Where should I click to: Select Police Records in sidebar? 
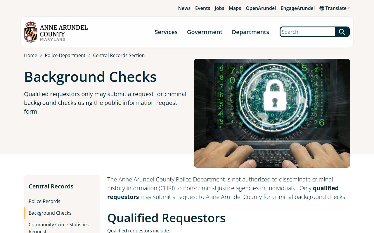pyautogui.click(x=44, y=201)
